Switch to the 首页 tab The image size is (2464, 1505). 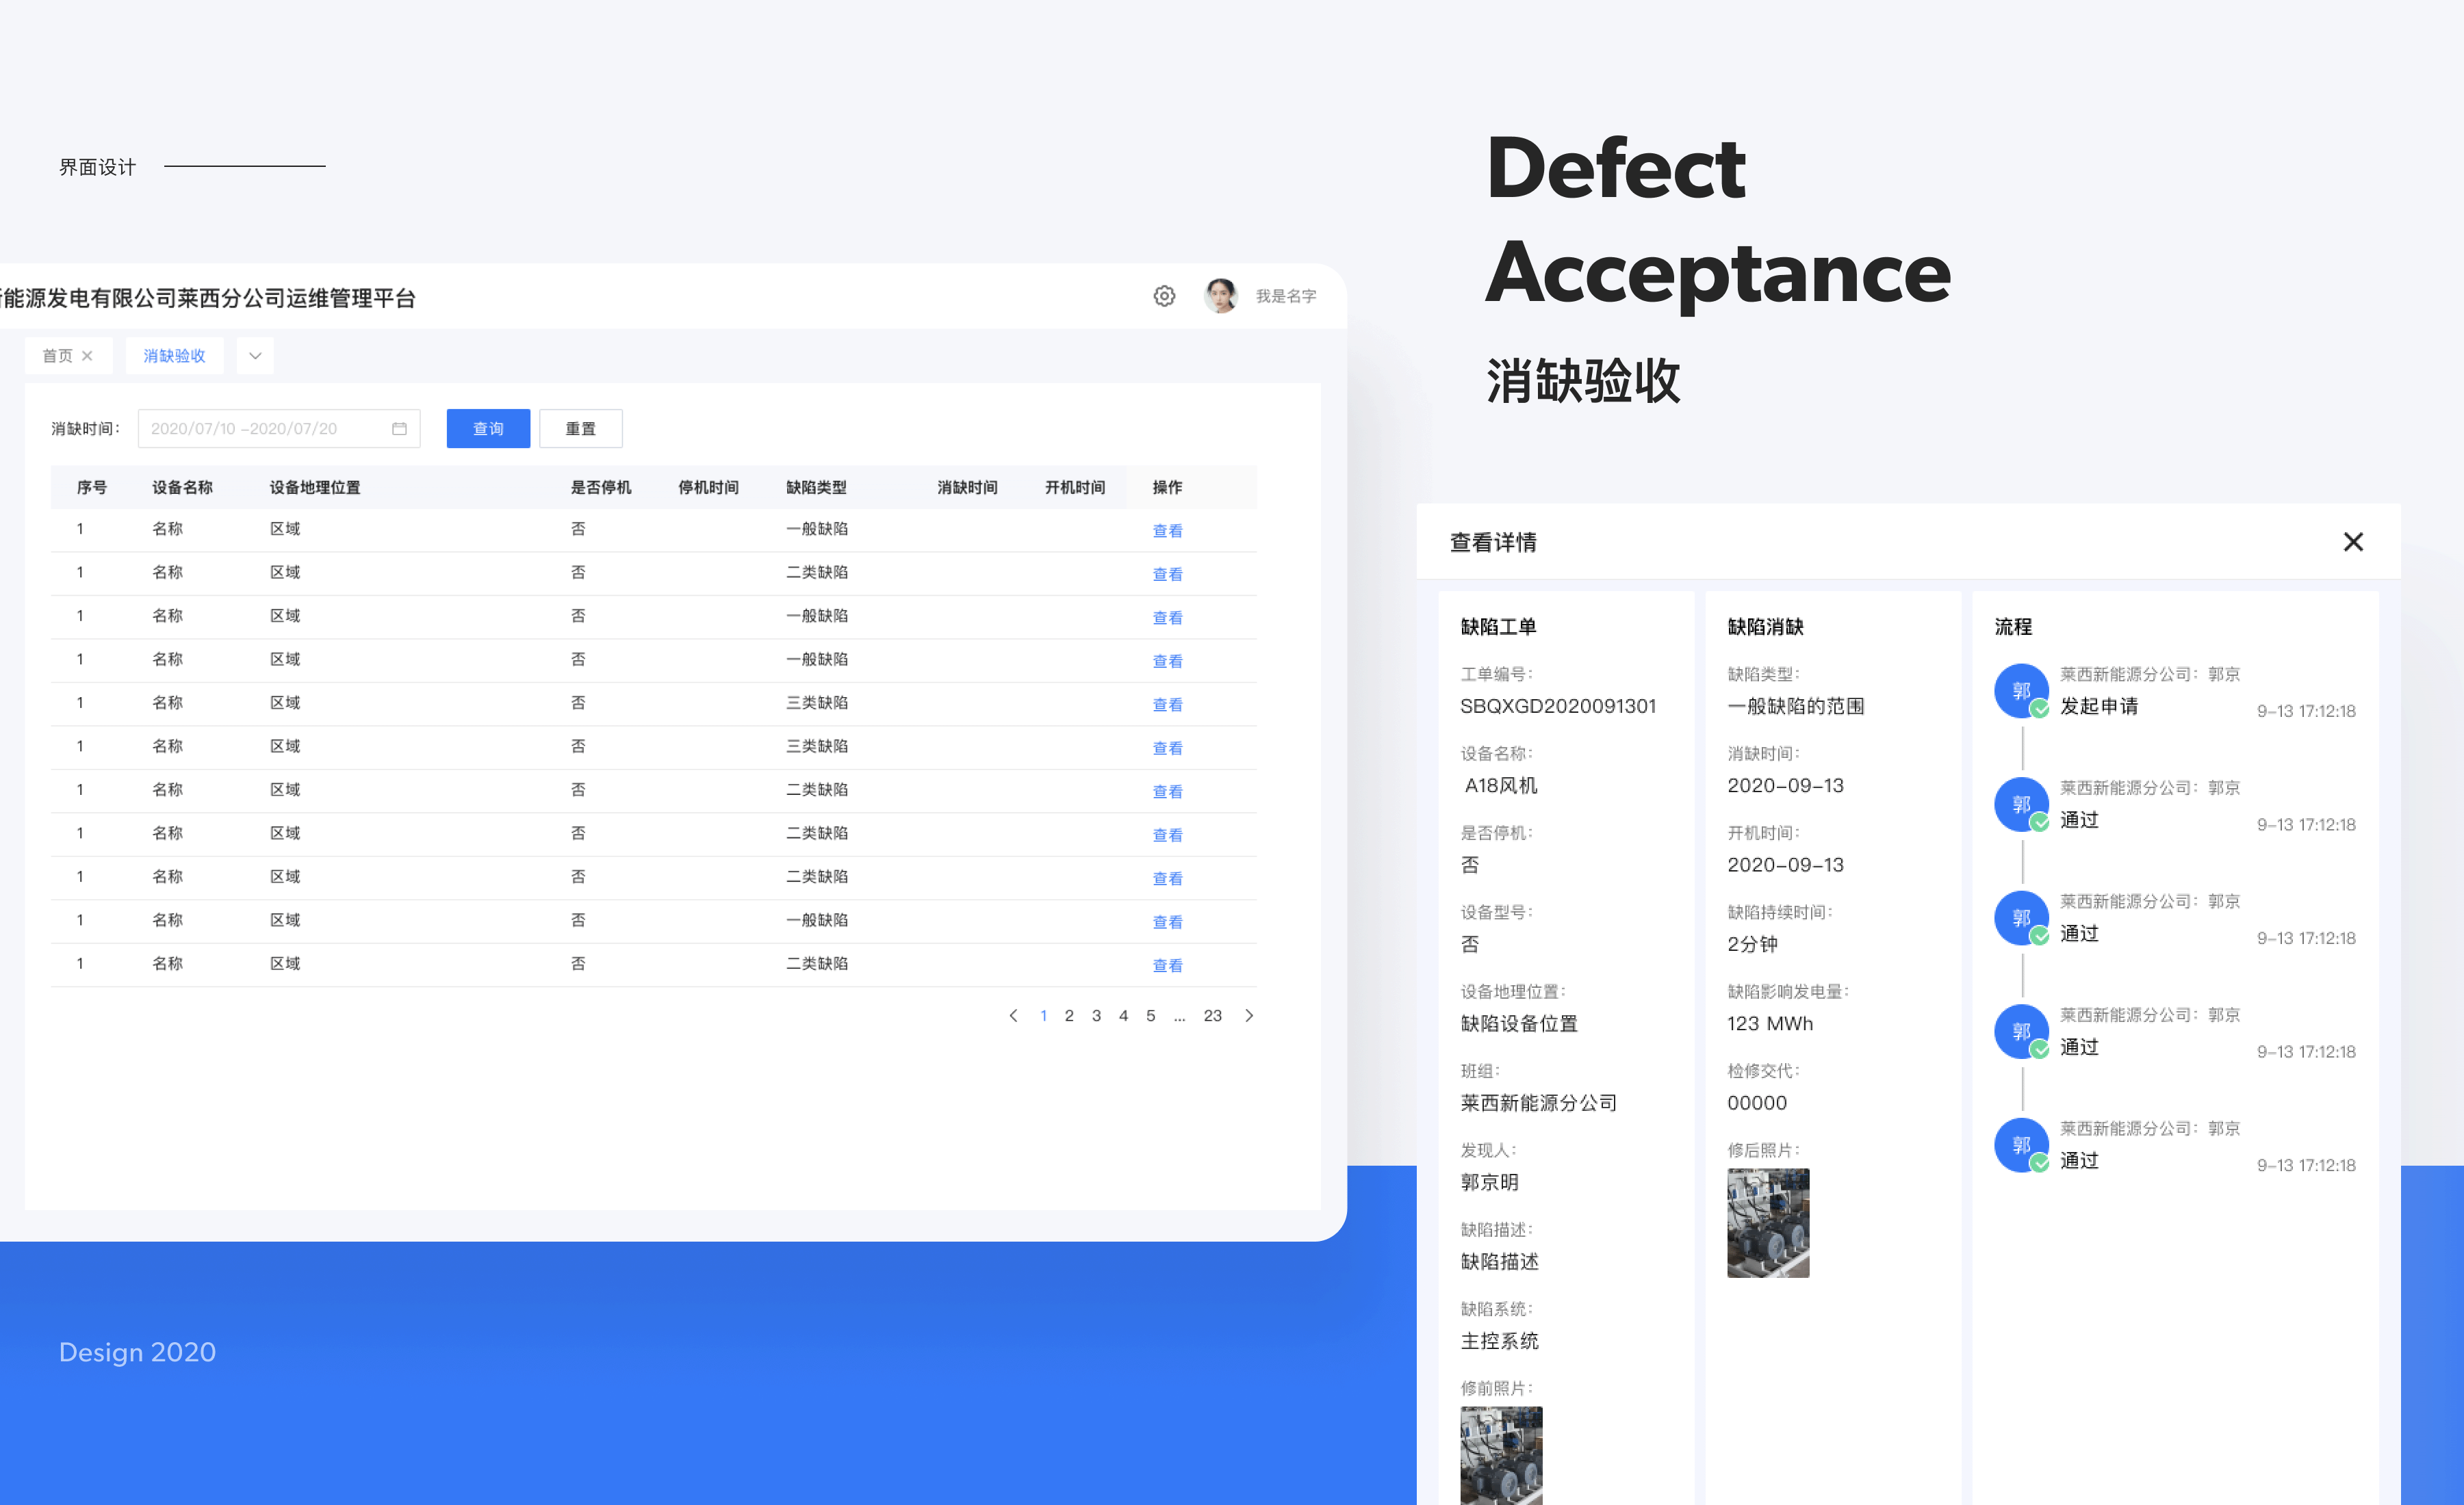tap(57, 356)
